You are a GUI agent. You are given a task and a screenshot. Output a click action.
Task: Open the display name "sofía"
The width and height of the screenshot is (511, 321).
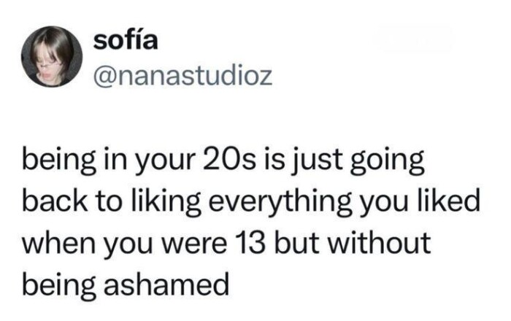126,41
